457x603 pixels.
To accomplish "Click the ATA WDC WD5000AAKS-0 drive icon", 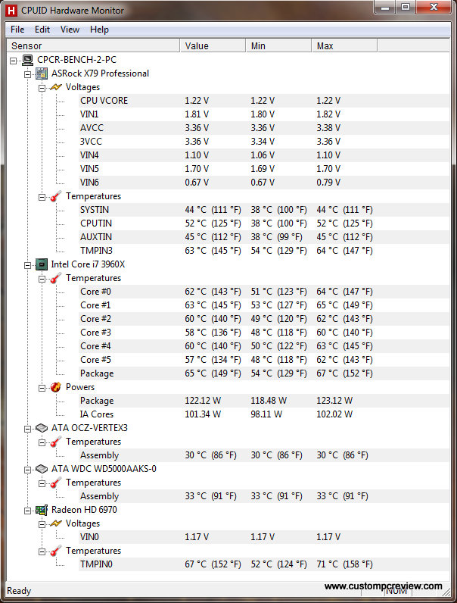I will coord(42,469).
